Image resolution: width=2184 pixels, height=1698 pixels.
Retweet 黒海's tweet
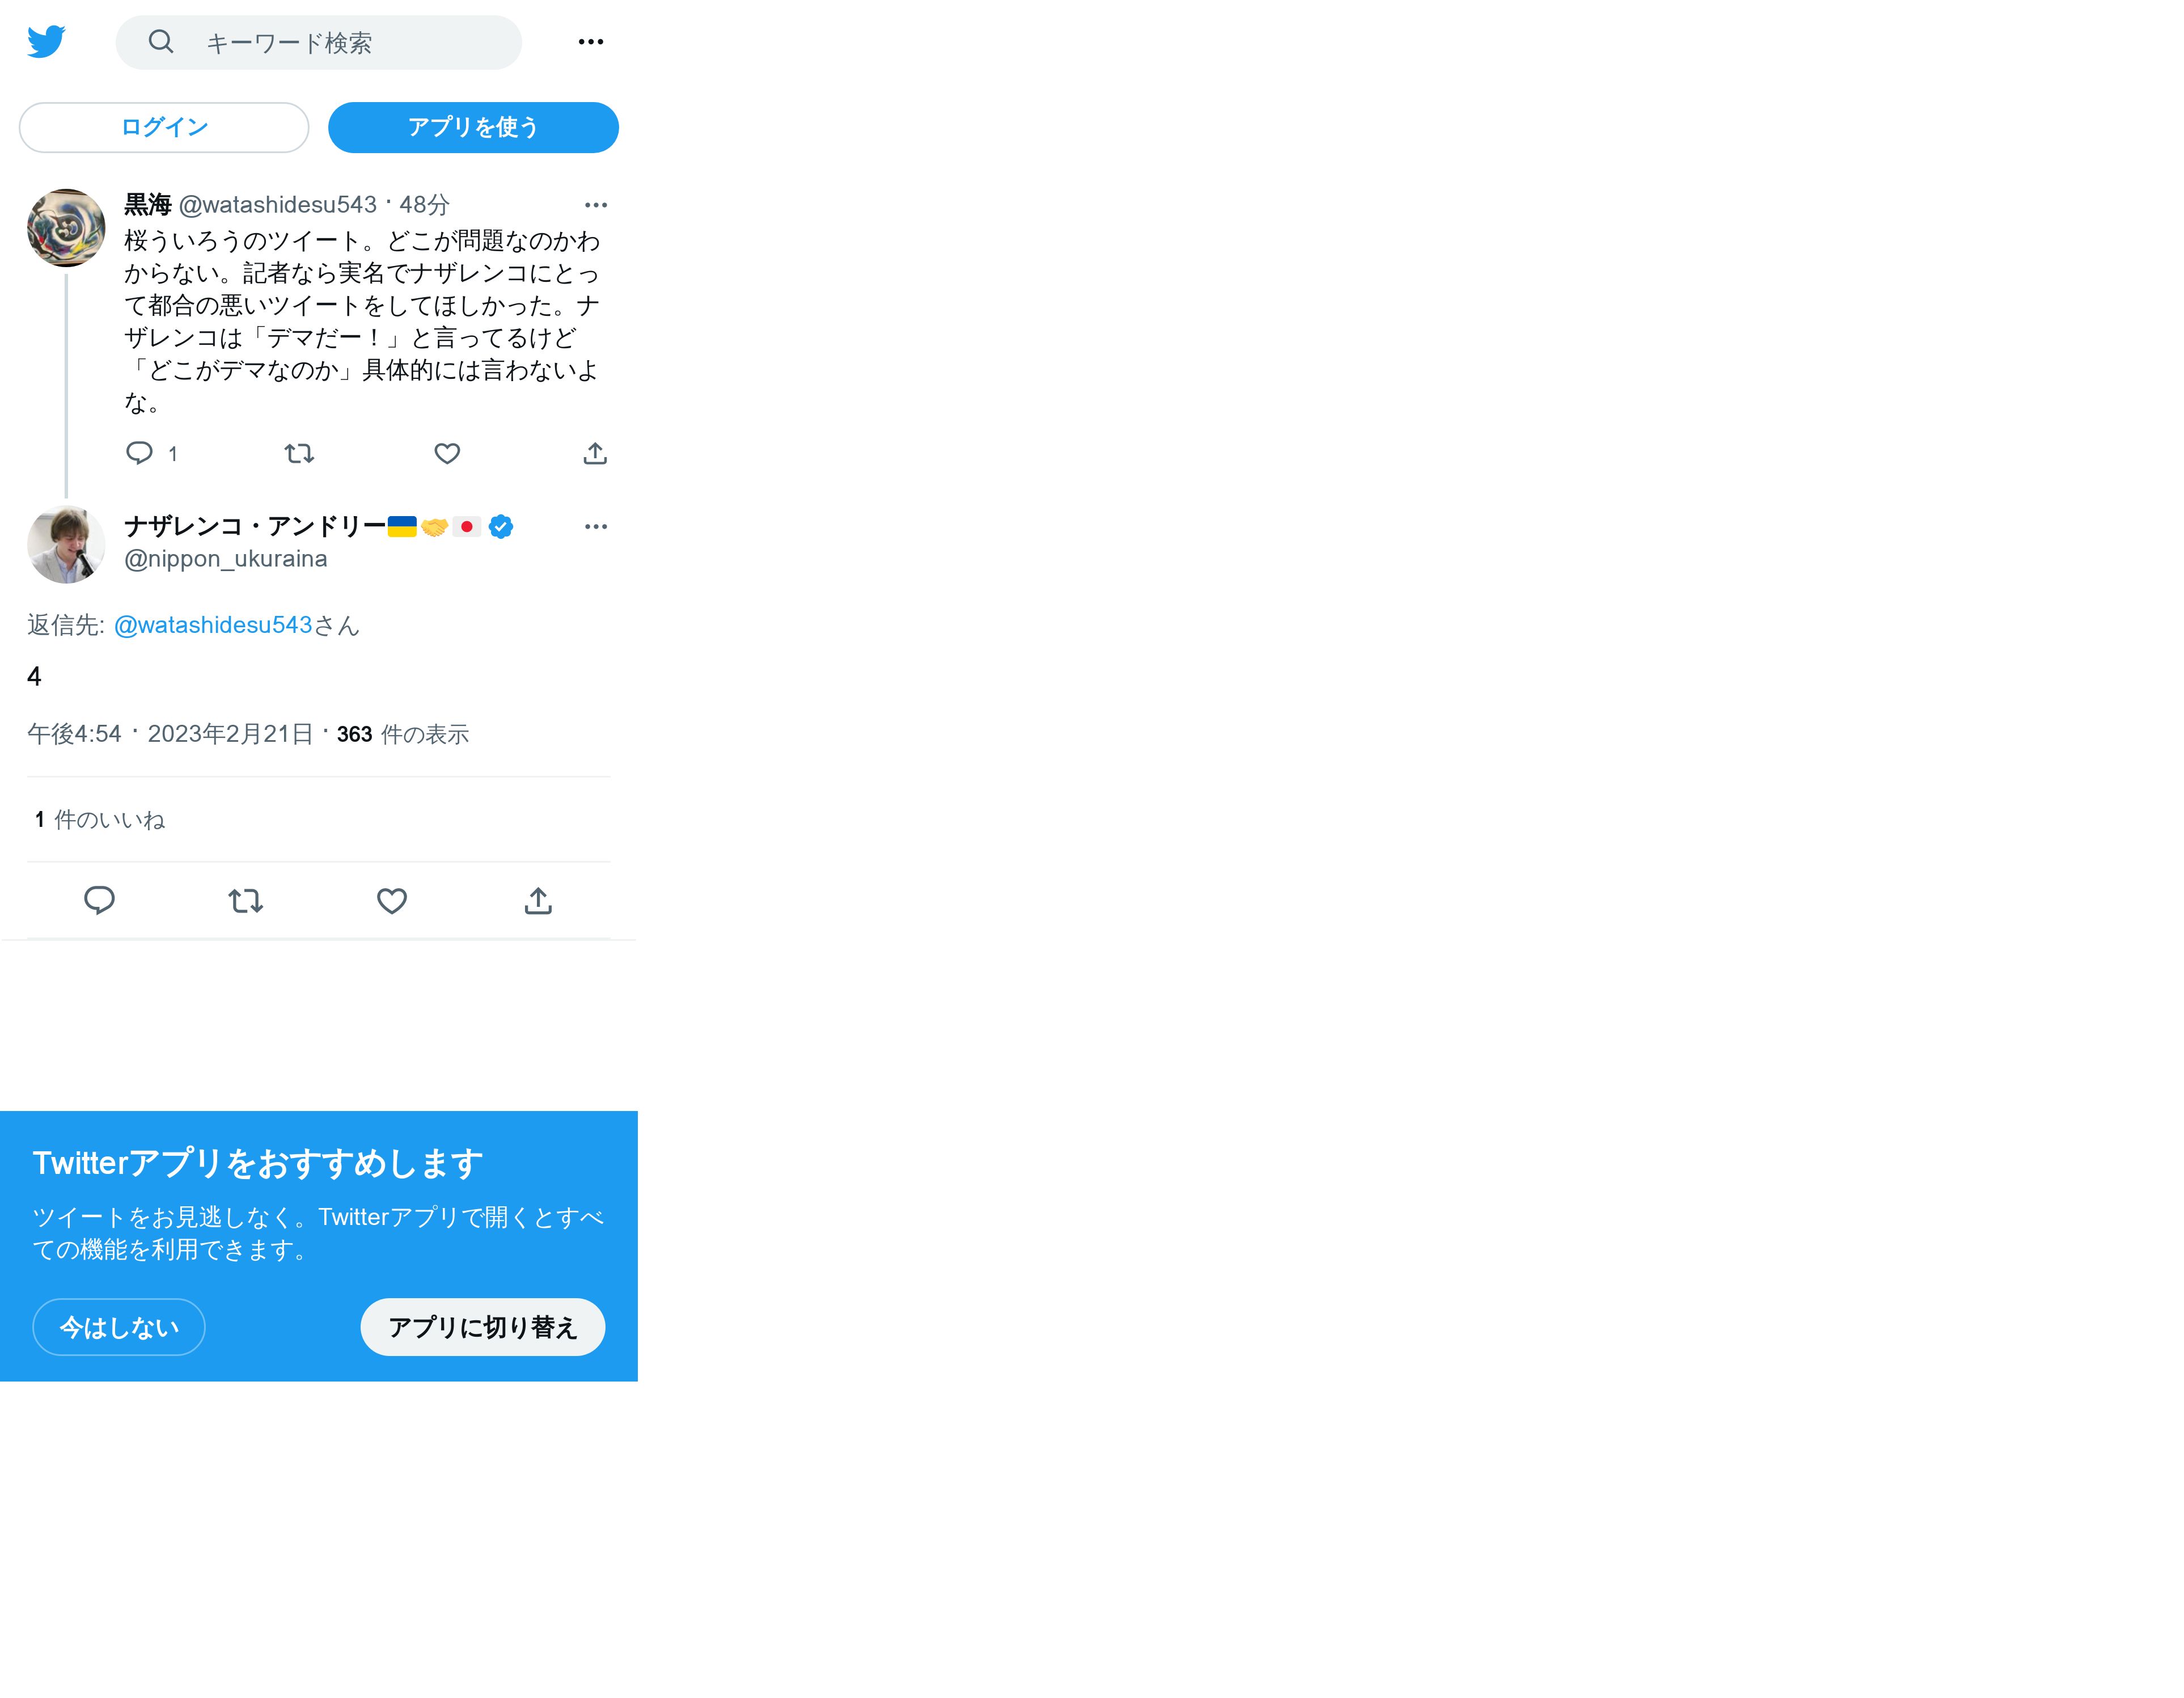coord(299,453)
